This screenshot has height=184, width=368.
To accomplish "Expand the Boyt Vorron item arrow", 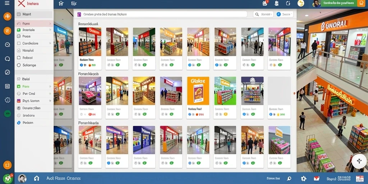I will click(50, 101).
